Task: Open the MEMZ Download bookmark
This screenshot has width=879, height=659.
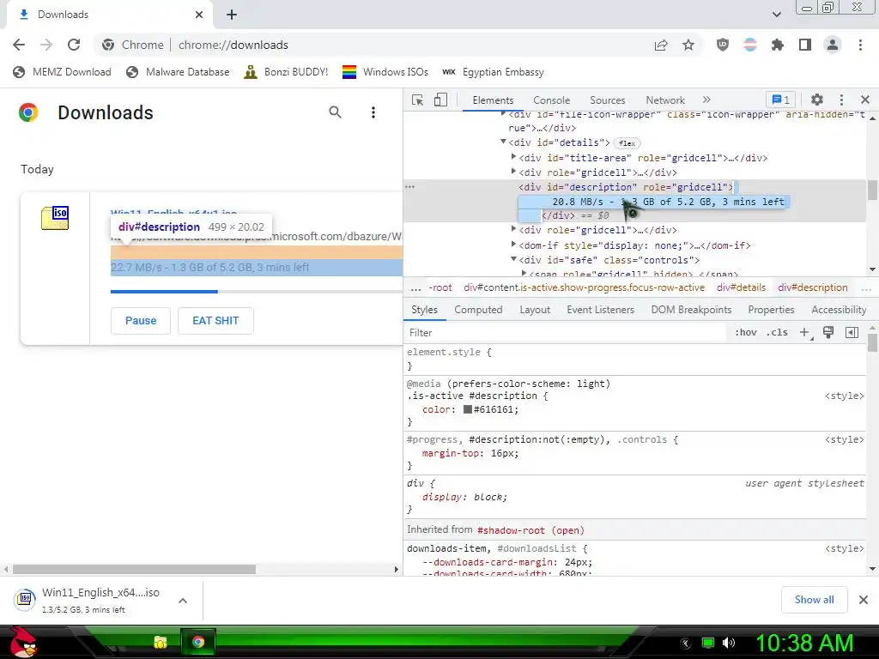Action: click(62, 72)
